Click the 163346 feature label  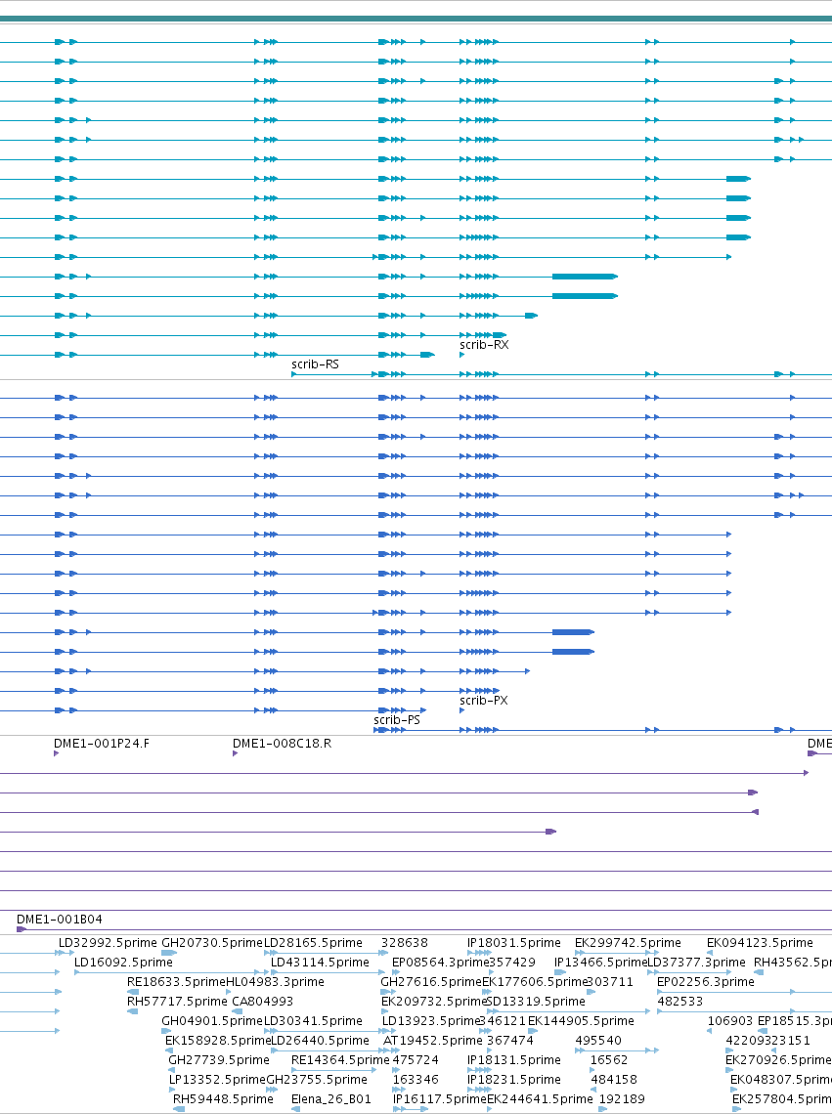point(416,1079)
